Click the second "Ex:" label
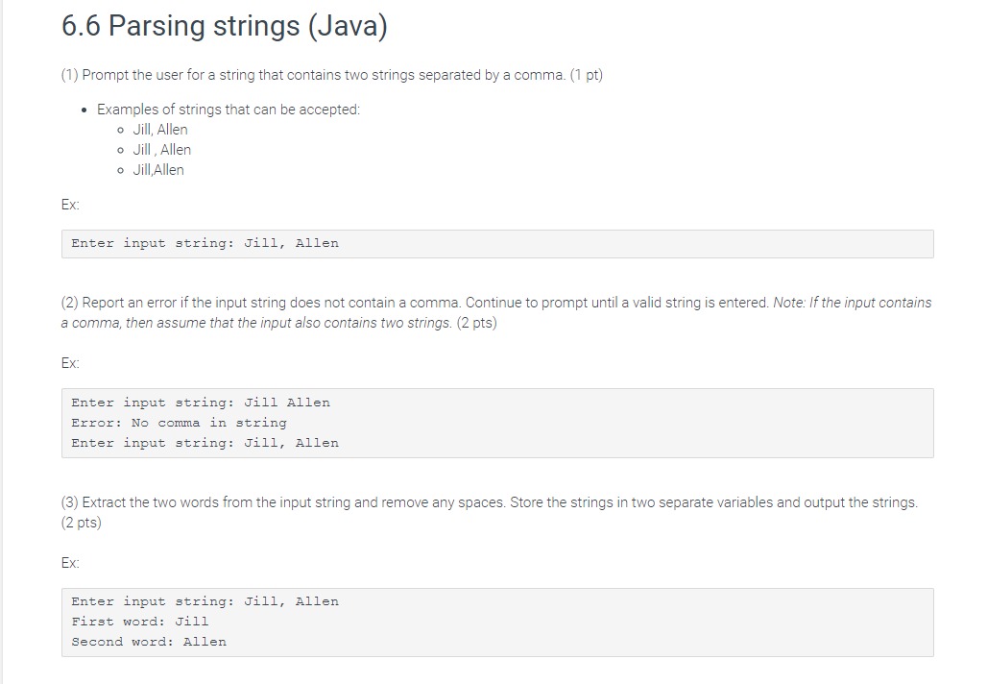The height and width of the screenshot is (684, 987). [70, 363]
